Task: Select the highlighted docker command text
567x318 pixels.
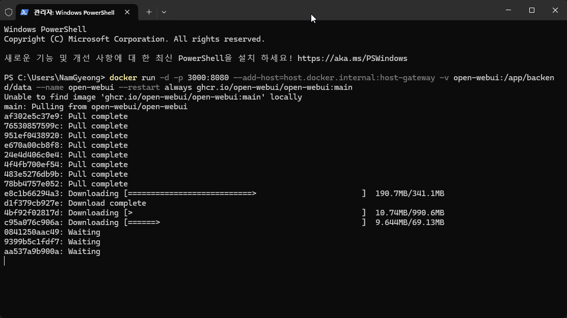Action: 123,77
